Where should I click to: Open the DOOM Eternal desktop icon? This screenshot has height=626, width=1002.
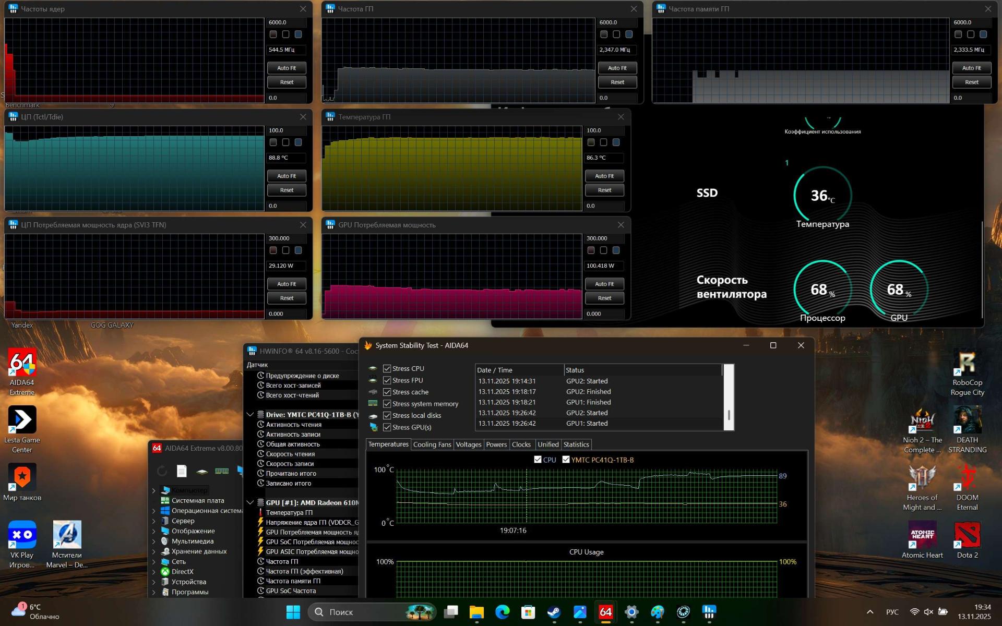(x=967, y=478)
